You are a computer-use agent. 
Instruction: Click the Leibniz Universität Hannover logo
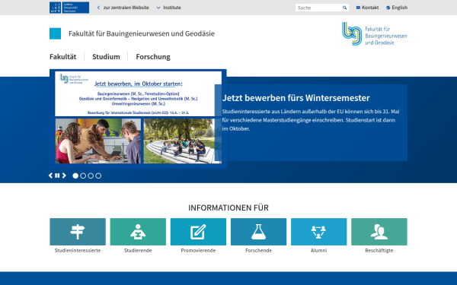click(69, 8)
